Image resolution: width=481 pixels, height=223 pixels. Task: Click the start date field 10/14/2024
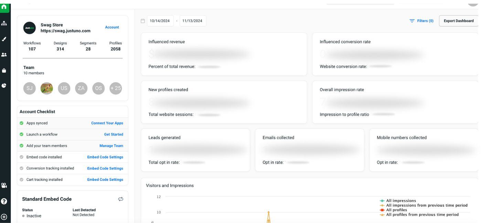tap(160, 21)
